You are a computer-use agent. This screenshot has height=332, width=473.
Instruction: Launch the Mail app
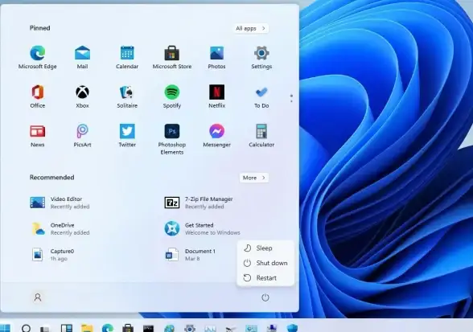point(82,57)
